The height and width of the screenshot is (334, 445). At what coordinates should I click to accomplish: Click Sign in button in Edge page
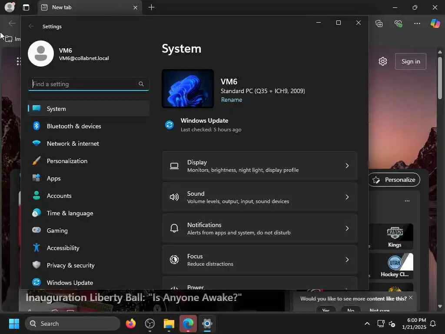click(x=410, y=61)
